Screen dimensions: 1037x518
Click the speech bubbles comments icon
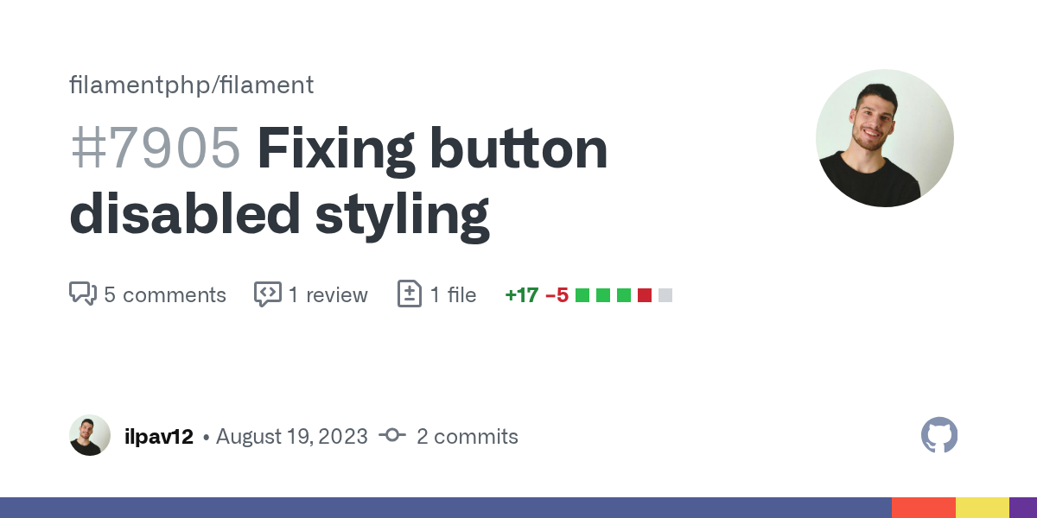(x=82, y=294)
